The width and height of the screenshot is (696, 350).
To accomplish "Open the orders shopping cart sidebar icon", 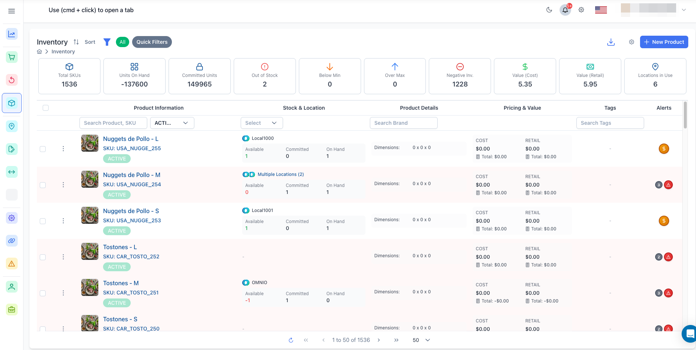I will point(11,57).
